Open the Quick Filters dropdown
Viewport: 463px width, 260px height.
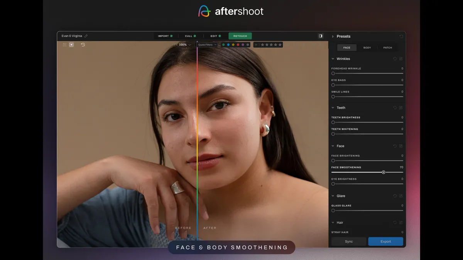pos(207,45)
